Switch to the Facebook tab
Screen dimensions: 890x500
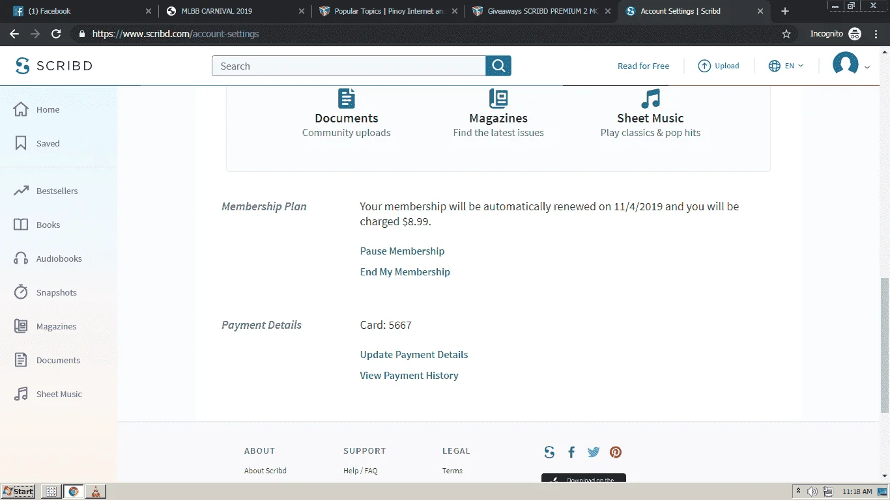(83, 11)
